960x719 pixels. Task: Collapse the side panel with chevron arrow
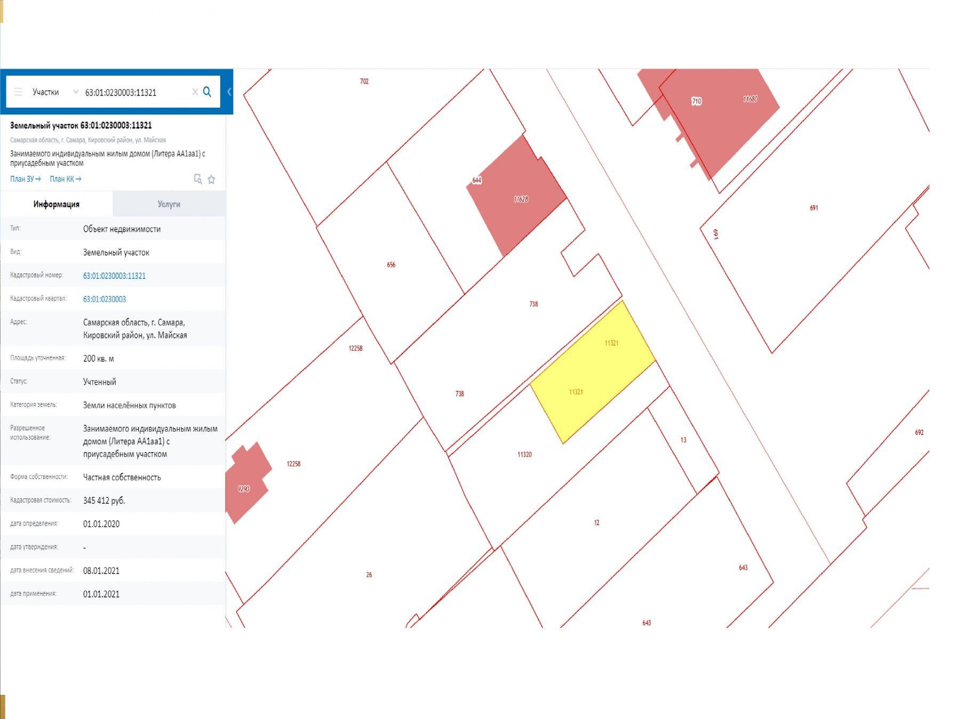(x=229, y=92)
